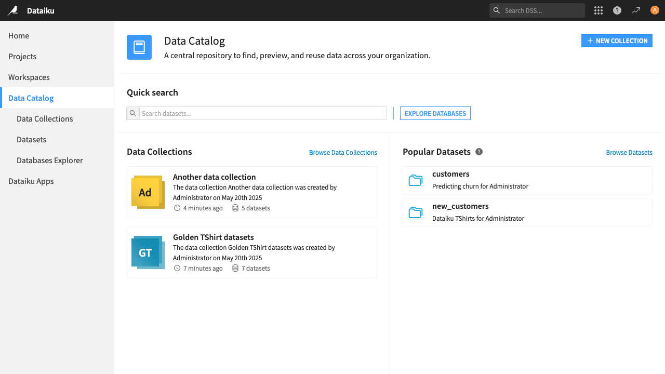Open the applications grid menu icon
665x374 pixels.
[598, 10]
